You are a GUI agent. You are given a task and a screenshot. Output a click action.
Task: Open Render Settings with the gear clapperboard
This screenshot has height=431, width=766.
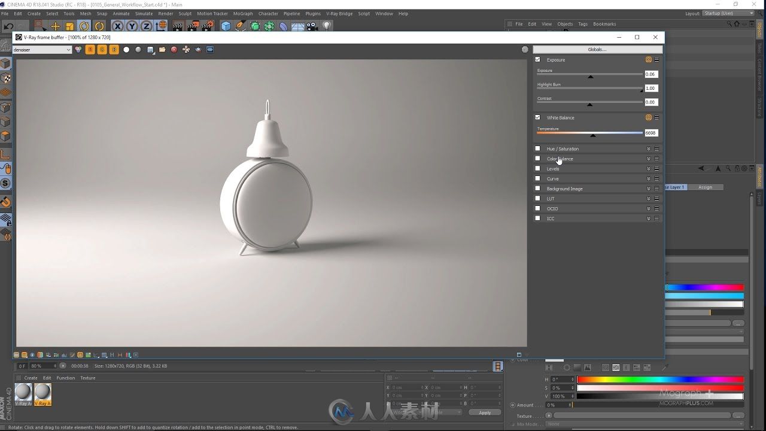pyautogui.click(x=208, y=26)
